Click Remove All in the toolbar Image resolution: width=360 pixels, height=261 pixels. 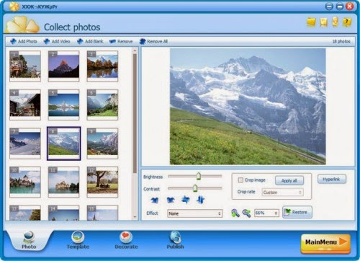pos(153,41)
